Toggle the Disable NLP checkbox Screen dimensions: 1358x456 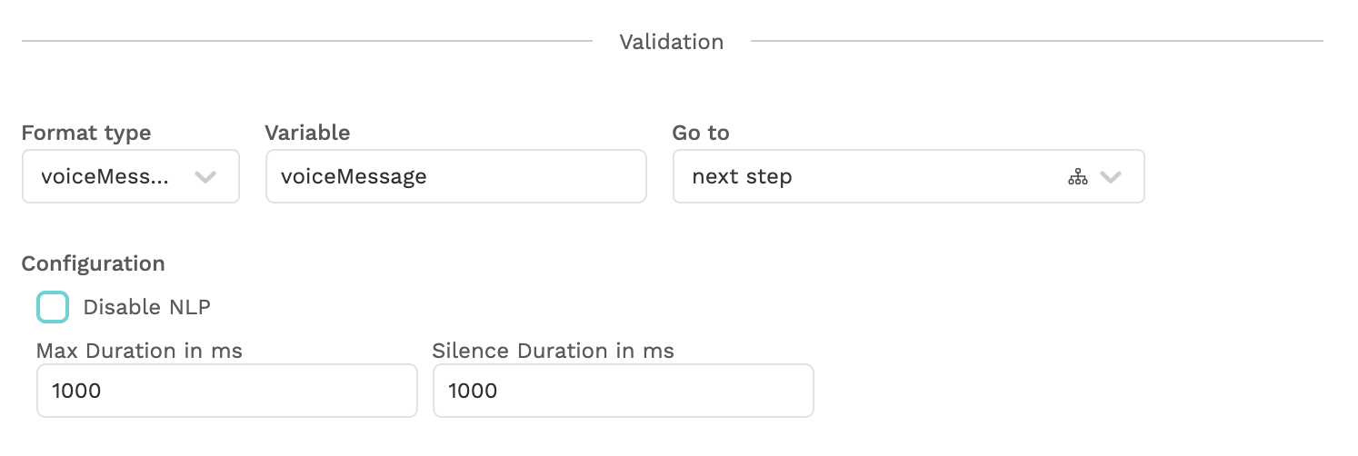(53, 307)
